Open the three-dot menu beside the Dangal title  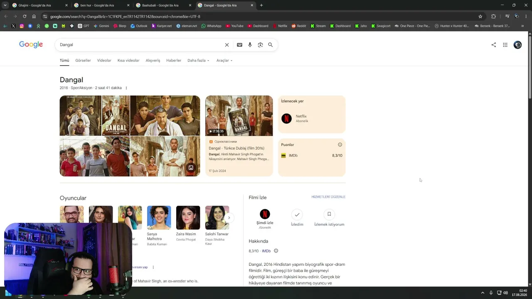(126, 88)
